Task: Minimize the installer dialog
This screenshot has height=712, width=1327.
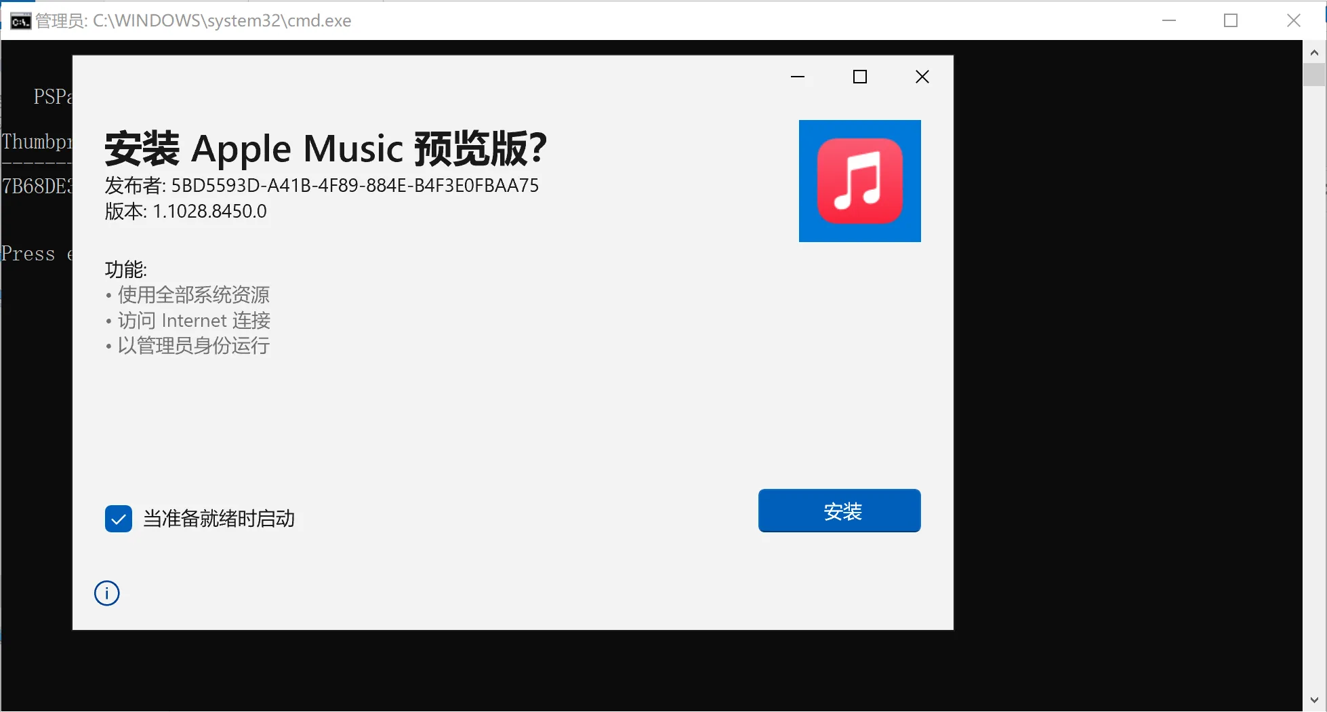Action: tap(798, 77)
